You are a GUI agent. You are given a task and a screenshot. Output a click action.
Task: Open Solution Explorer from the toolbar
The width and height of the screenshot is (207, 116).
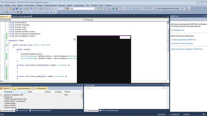pyautogui.click(x=98, y=9)
